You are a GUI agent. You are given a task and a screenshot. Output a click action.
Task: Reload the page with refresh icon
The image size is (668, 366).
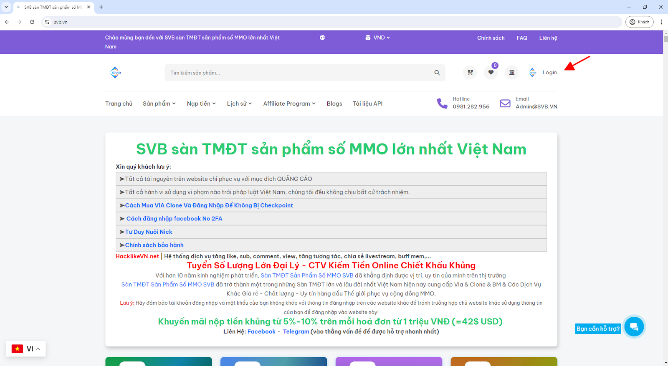[x=32, y=22]
